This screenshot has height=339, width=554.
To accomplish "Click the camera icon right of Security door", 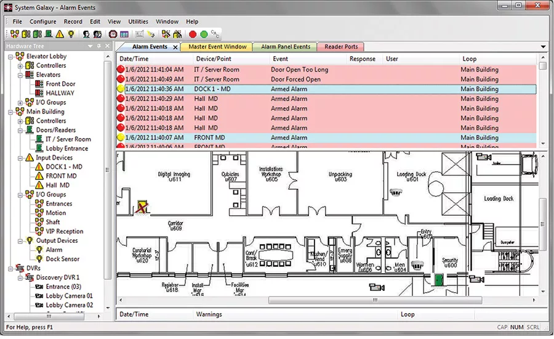I will [477, 279].
